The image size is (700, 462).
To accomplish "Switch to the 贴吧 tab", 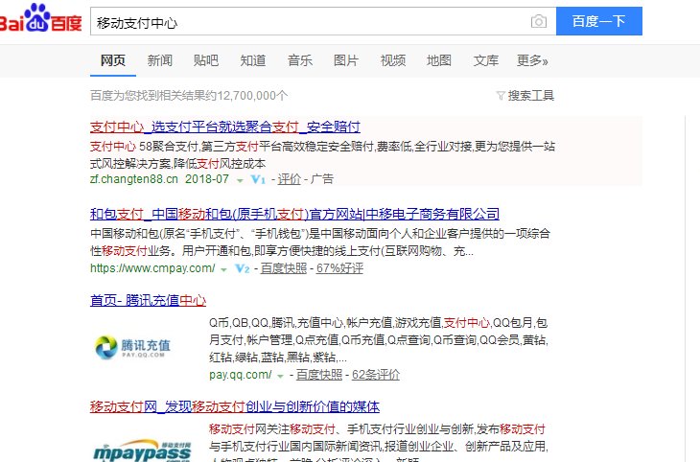I will click(206, 60).
